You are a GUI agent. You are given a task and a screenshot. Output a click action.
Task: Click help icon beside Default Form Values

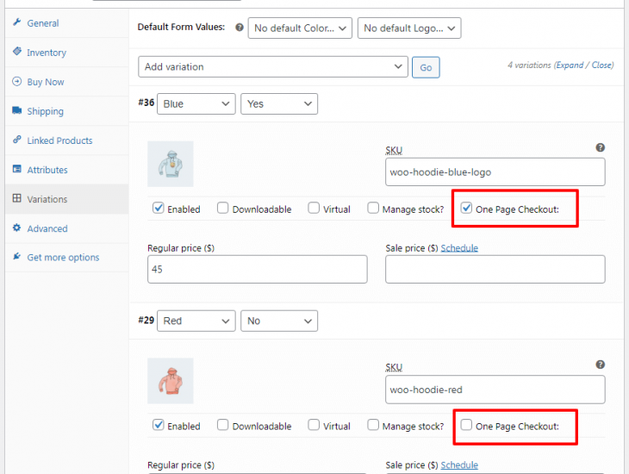click(x=240, y=28)
